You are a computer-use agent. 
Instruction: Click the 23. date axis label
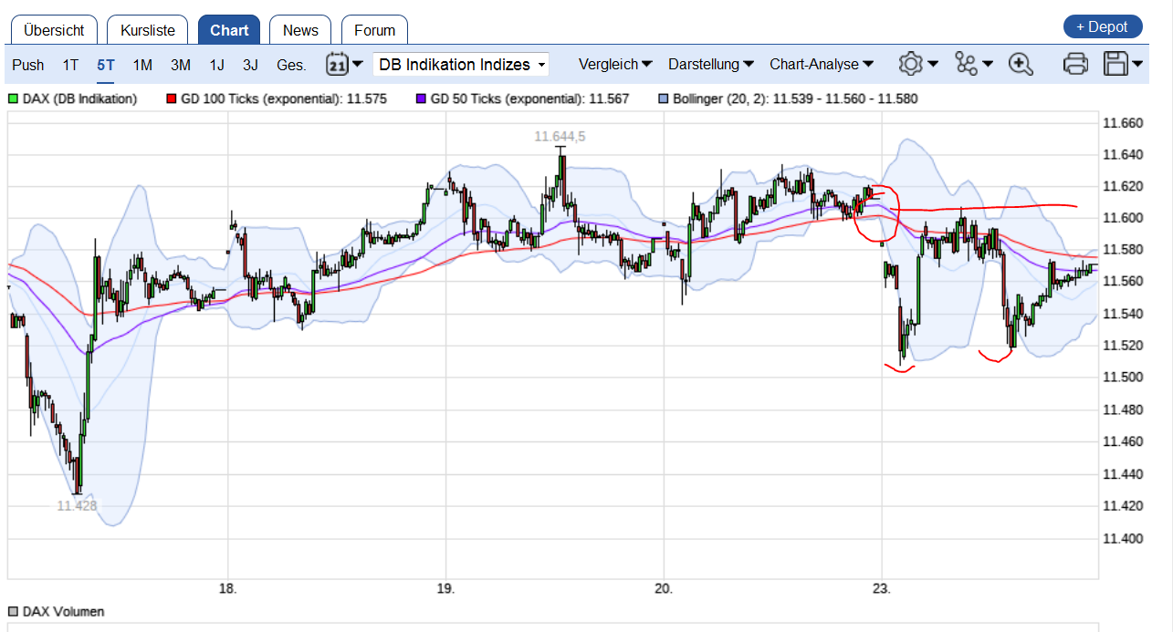click(883, 588)
